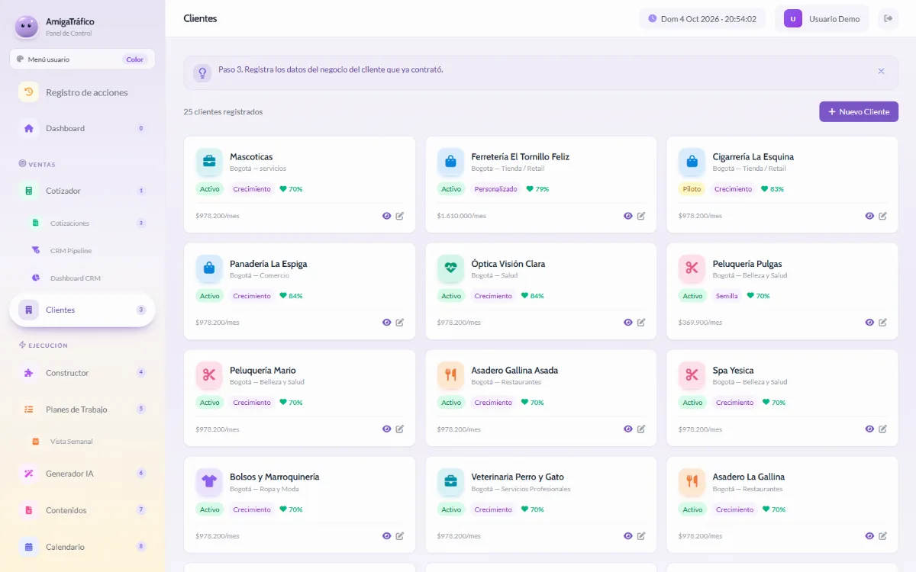Image resolution: width=916 pixels, height=572 pixels.
Task: Click the lightbulb tip icon in banner
Action: tap(202, 72)
